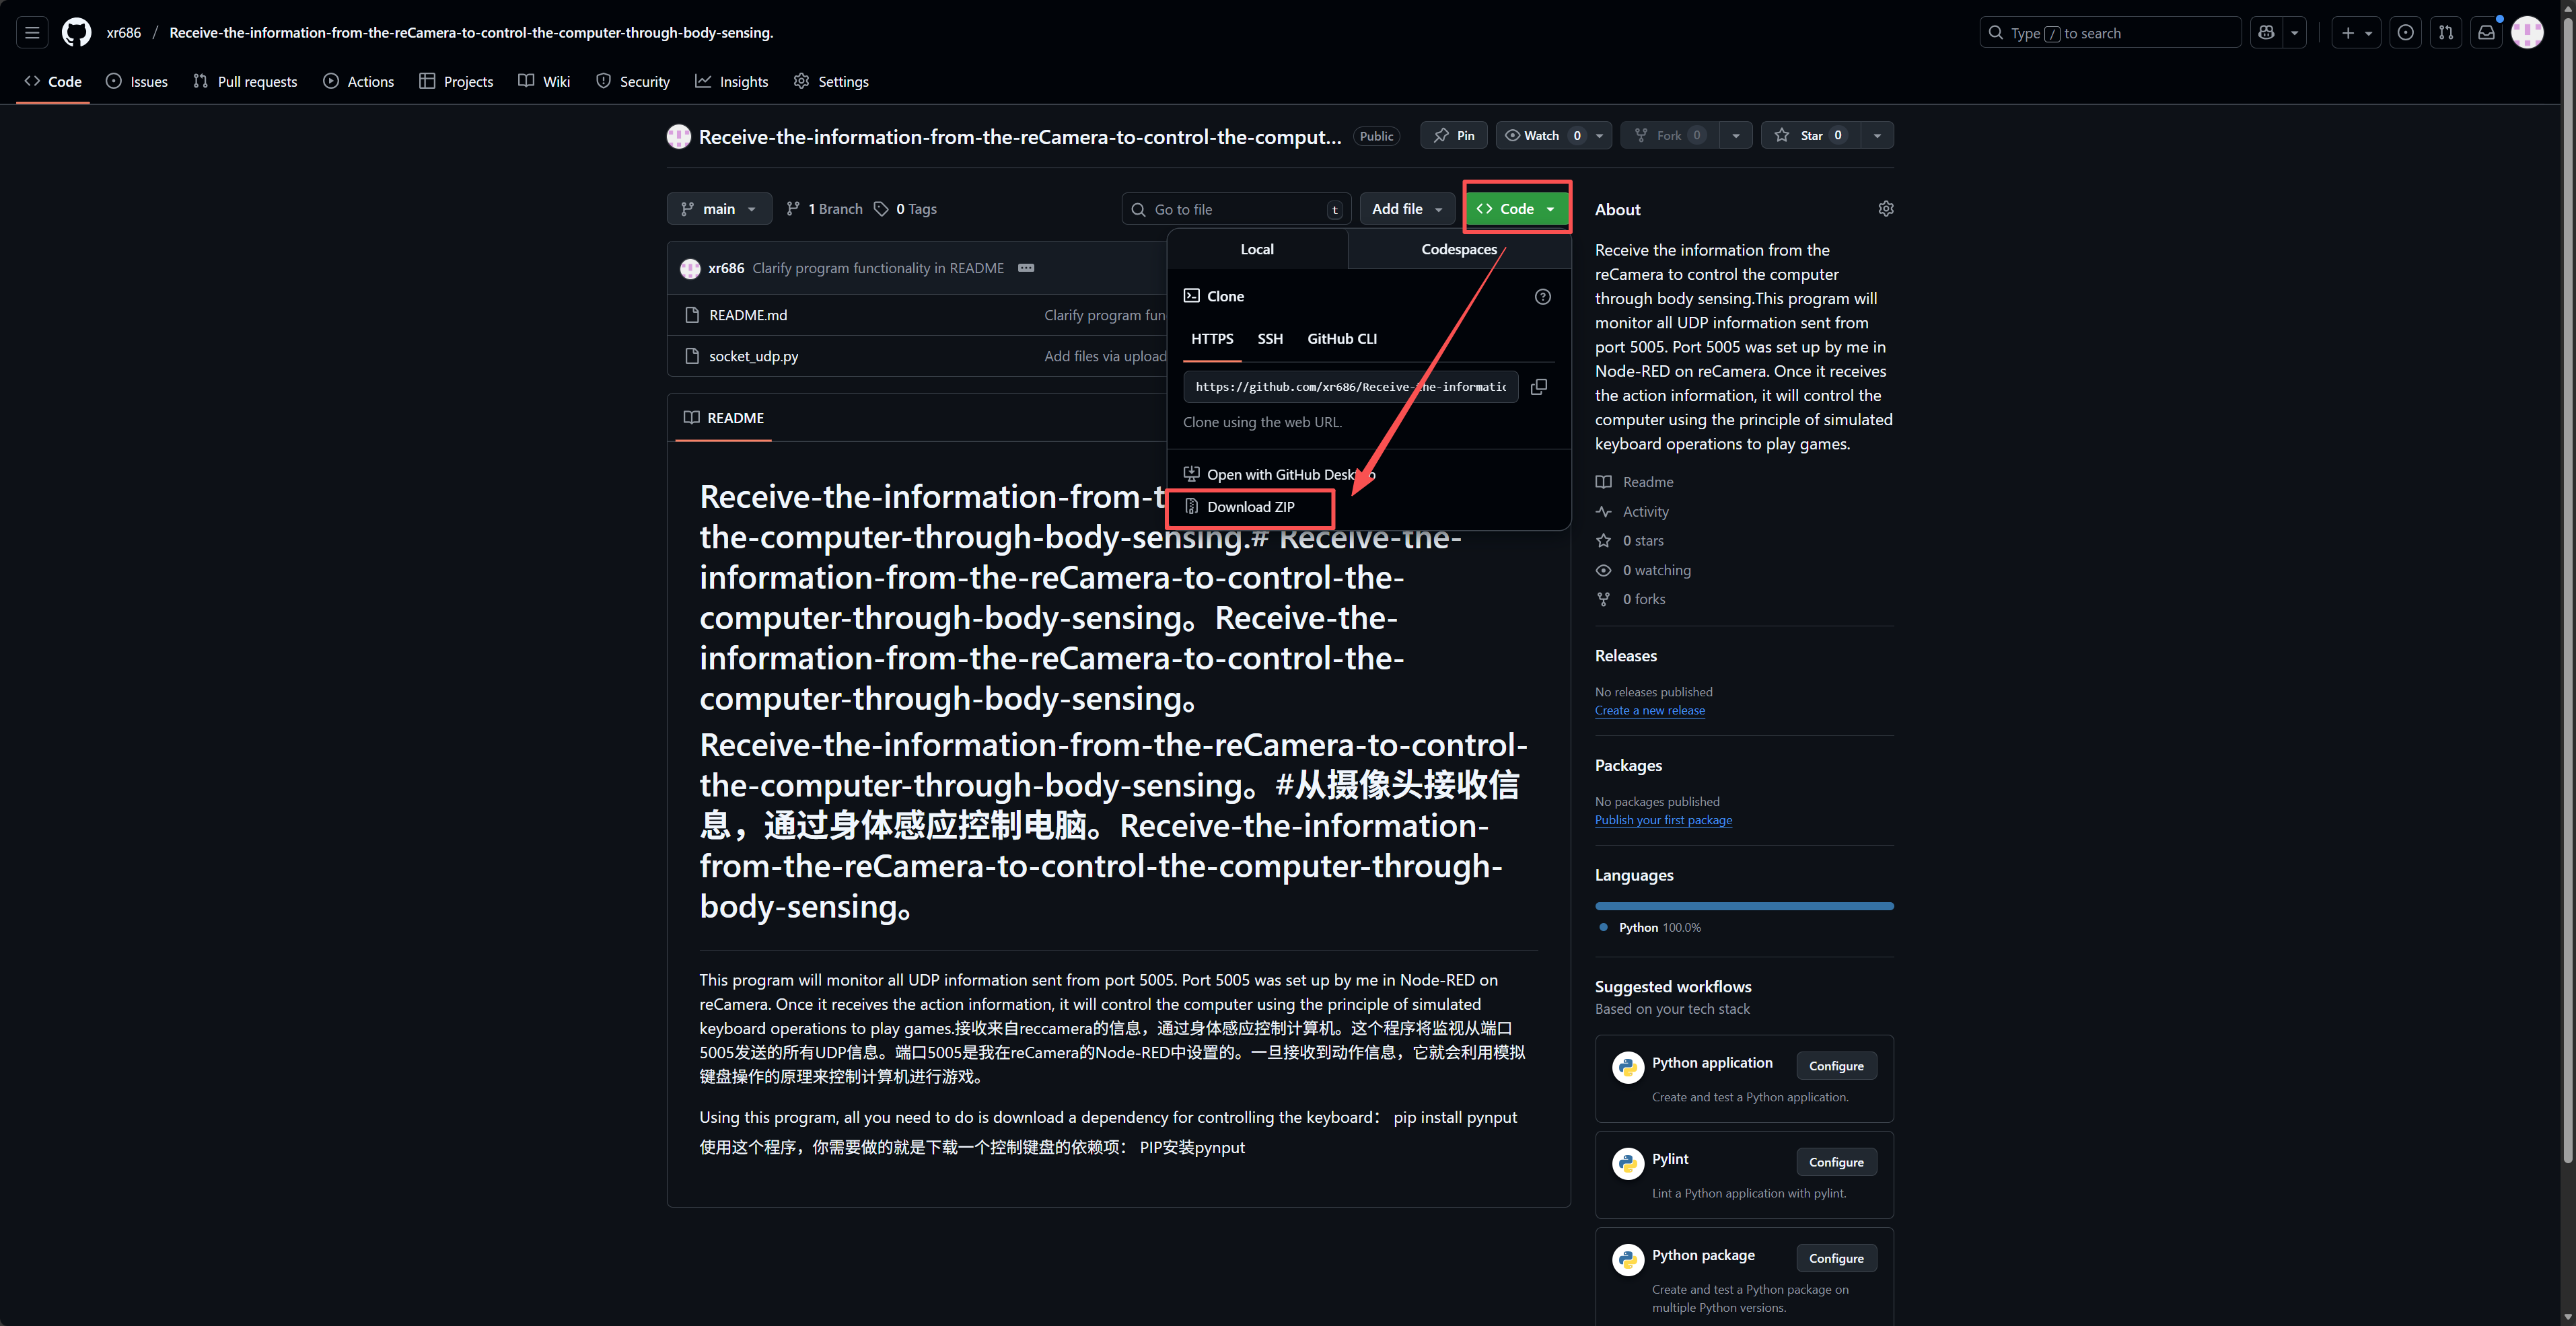
Task: Click the GitHub Octocat logo
Action: coord(76,33)
